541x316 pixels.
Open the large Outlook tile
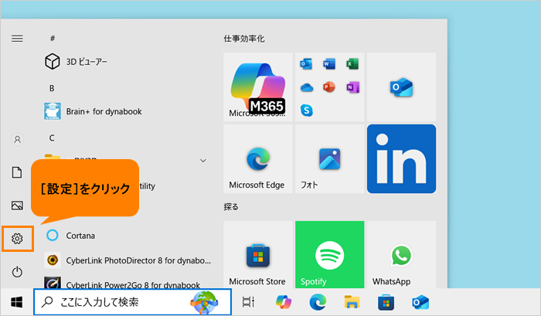coord(402,87)
